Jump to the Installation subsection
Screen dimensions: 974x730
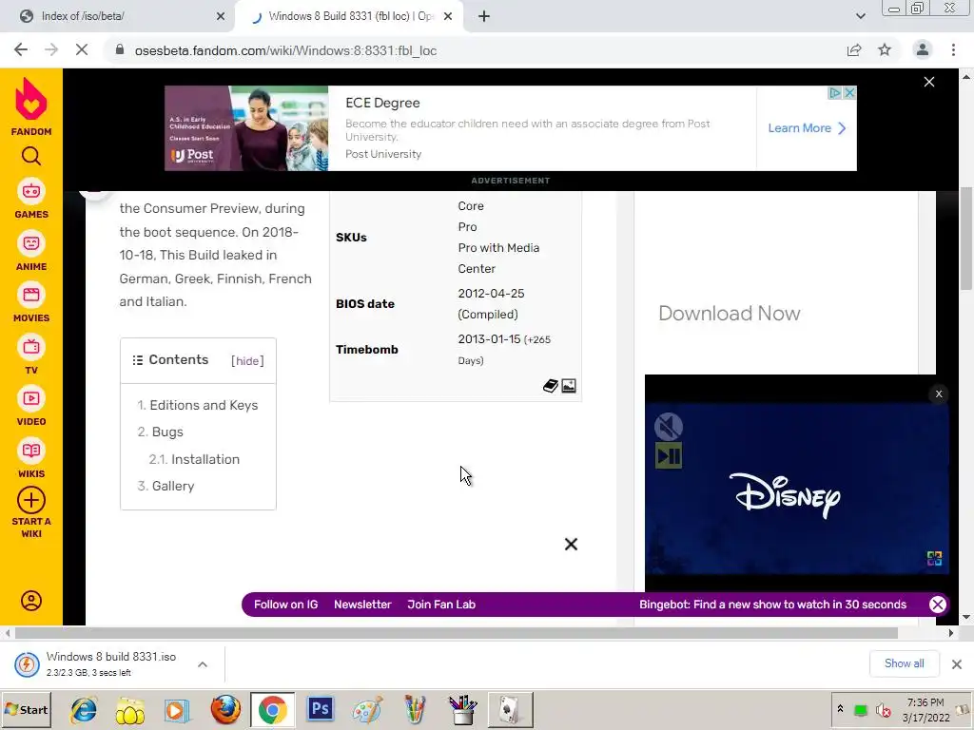coord(205,459)
